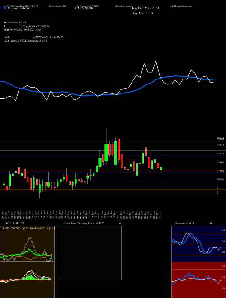Click the 'Stochastics & R' panel title
This screenshot has width=226, height=298.
click(x=185, y=223)
